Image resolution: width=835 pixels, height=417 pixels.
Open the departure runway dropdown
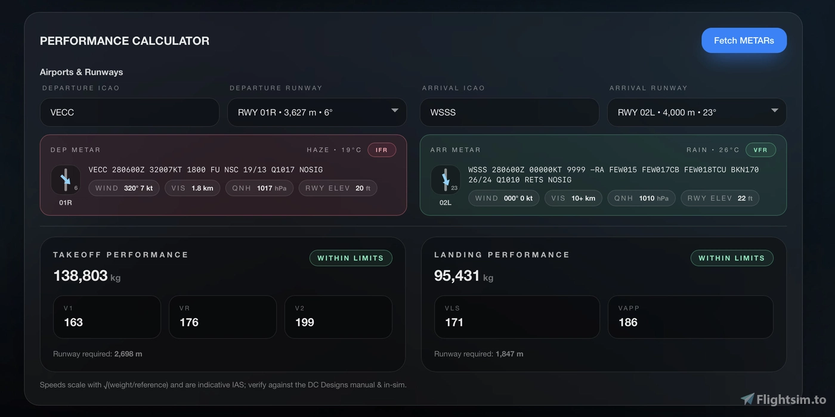click(x=317, y=112)
